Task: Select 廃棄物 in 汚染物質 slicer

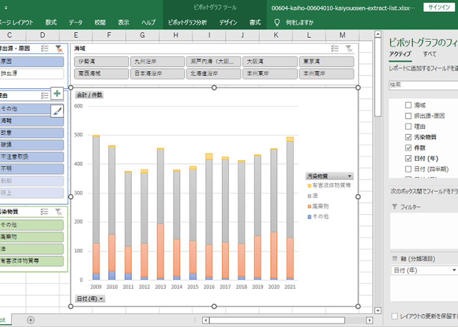Action: pos(32,237)
